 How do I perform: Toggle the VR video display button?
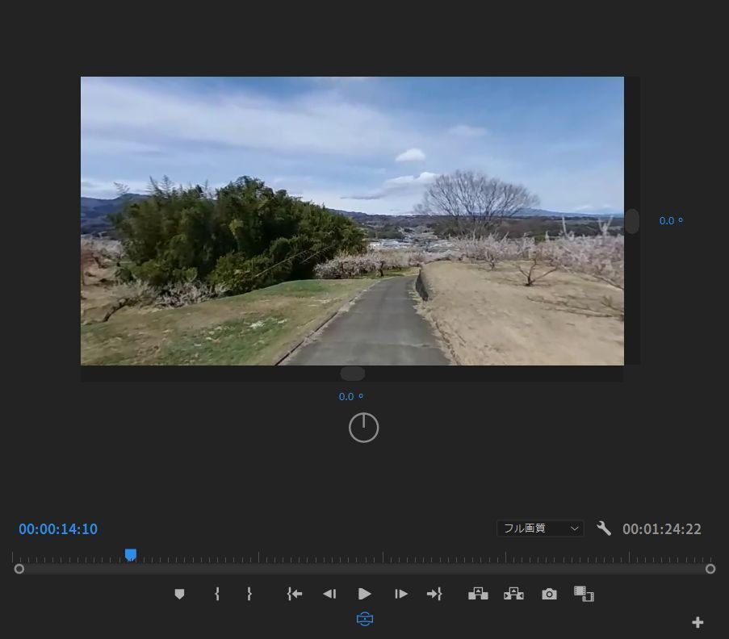(x=365, y=619)
